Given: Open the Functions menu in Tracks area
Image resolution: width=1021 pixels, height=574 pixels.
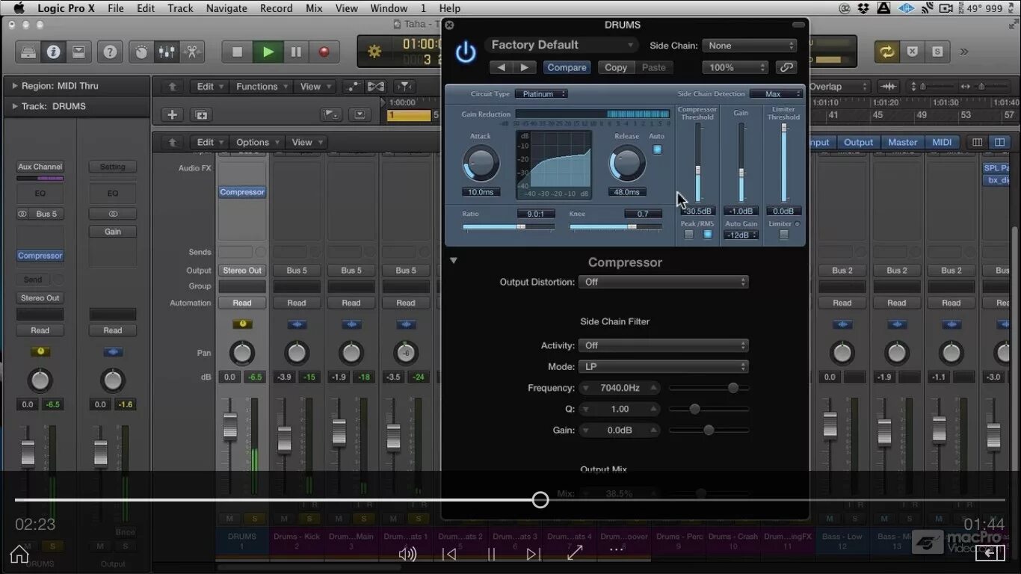Looking at the screenshot, I should (261, 87).
